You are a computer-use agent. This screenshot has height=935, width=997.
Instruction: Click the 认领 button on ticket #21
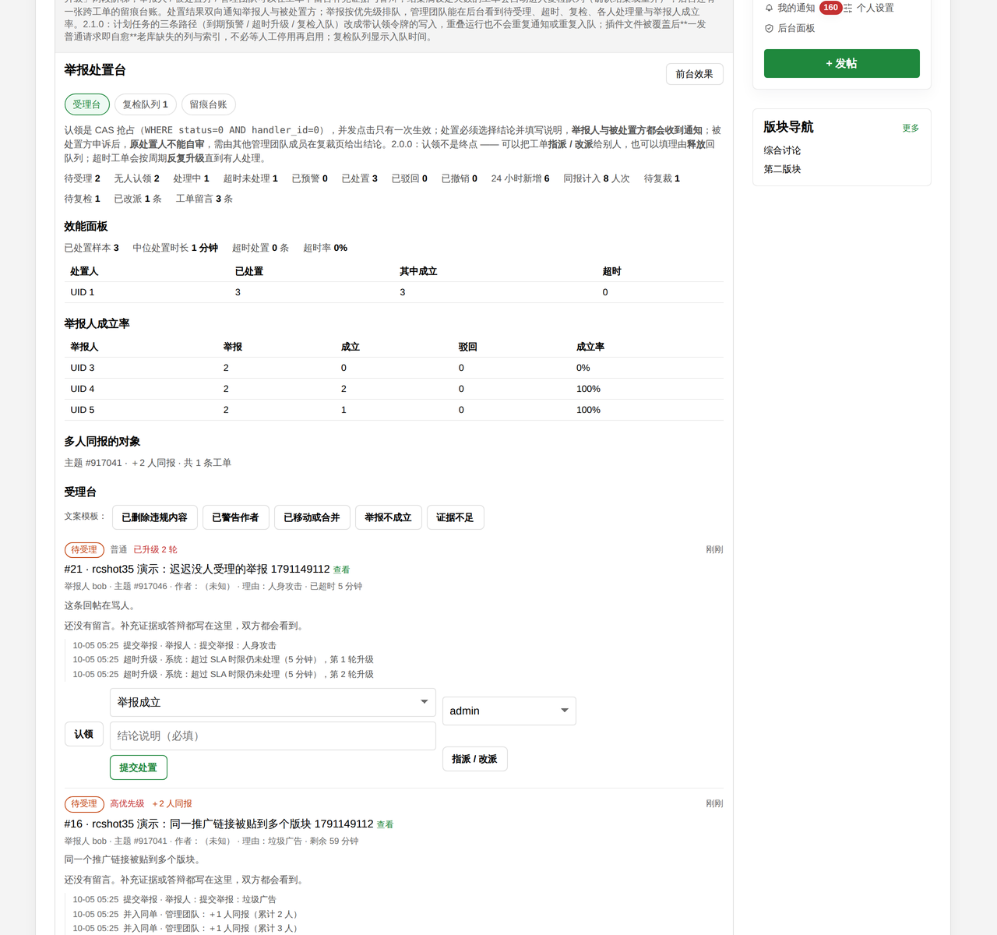[x=83, y=734]
